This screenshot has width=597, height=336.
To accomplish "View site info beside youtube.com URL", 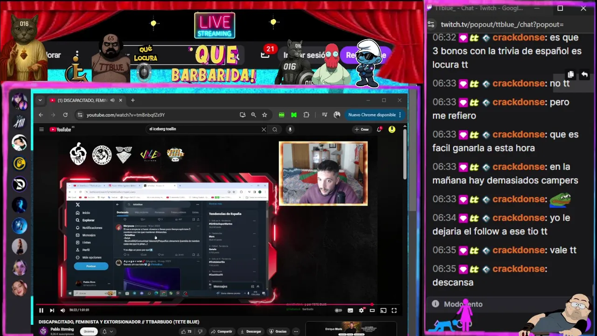I will coord(80,115).
